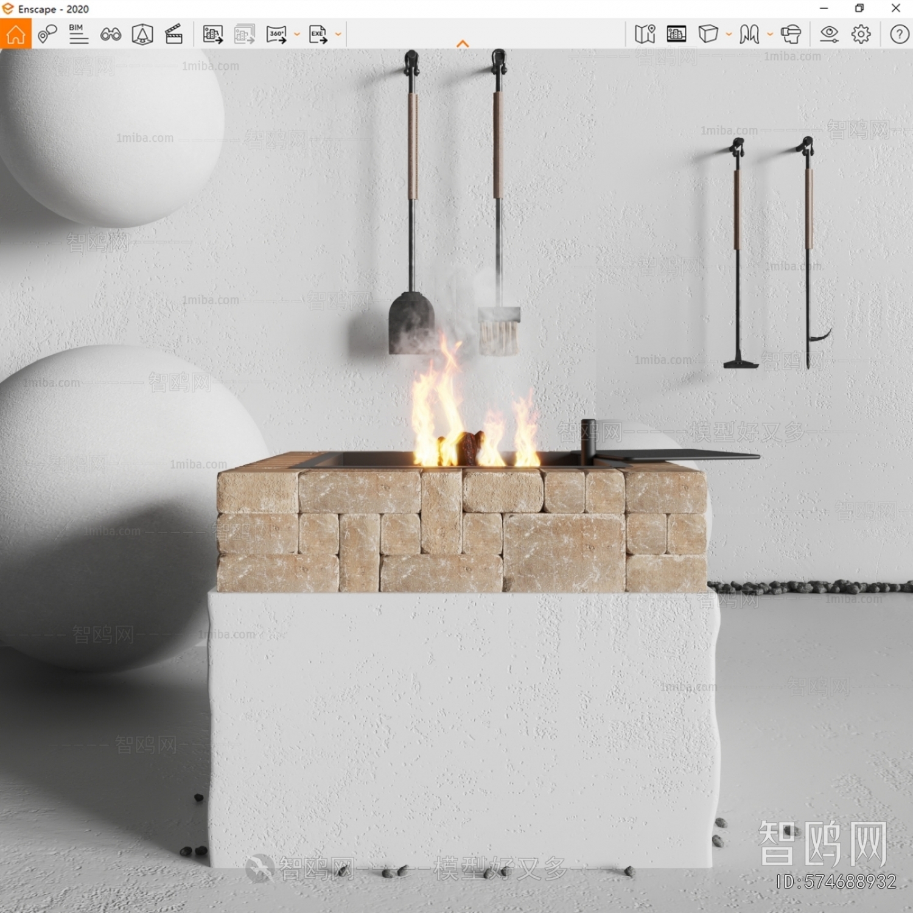Toggle the orthographic cube view mode

point(708,34)
